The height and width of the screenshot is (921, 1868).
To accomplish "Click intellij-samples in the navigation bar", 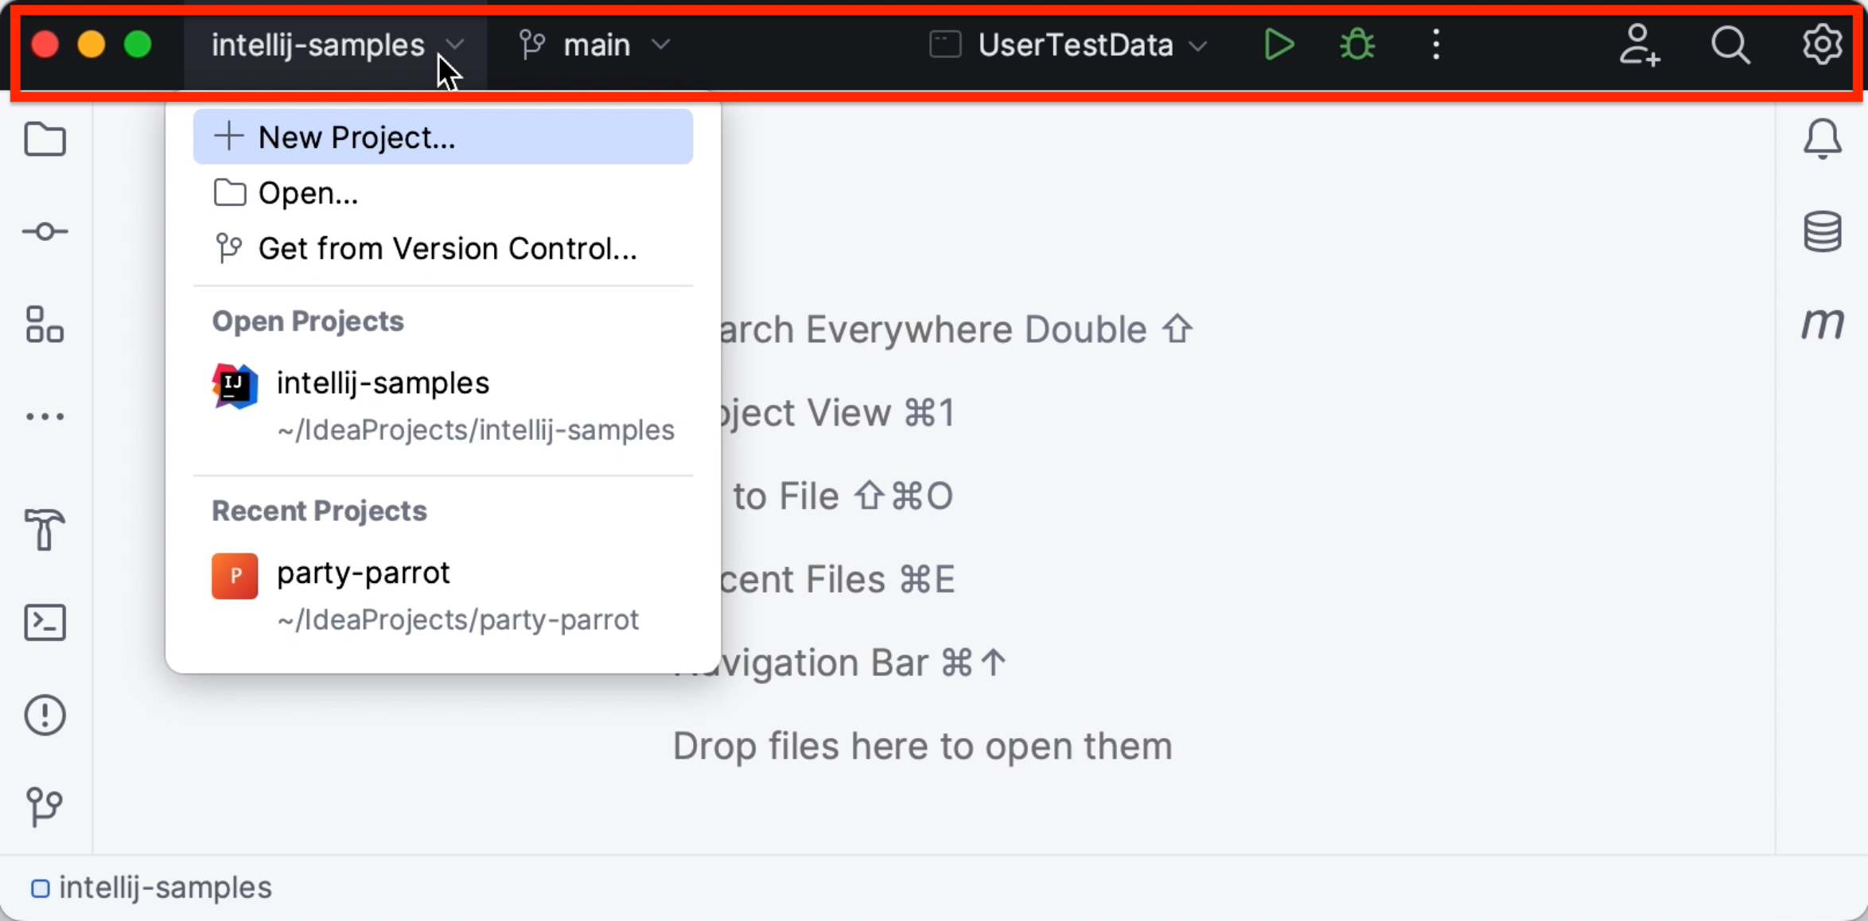I will point(164,888).
